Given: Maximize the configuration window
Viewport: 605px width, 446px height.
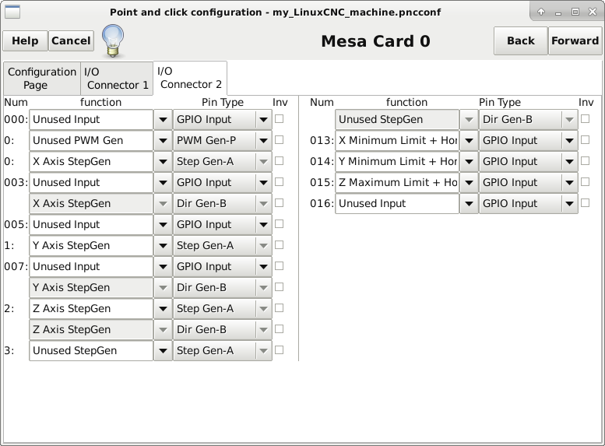Looking at the screenshot, I should (x=575, y=12).
